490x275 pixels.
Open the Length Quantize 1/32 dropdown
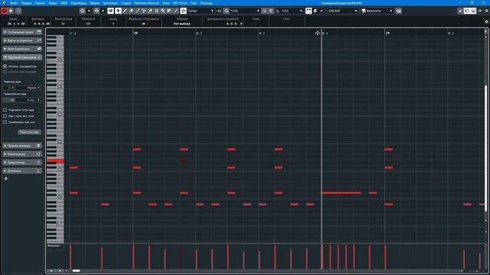[x=289, y=11]
